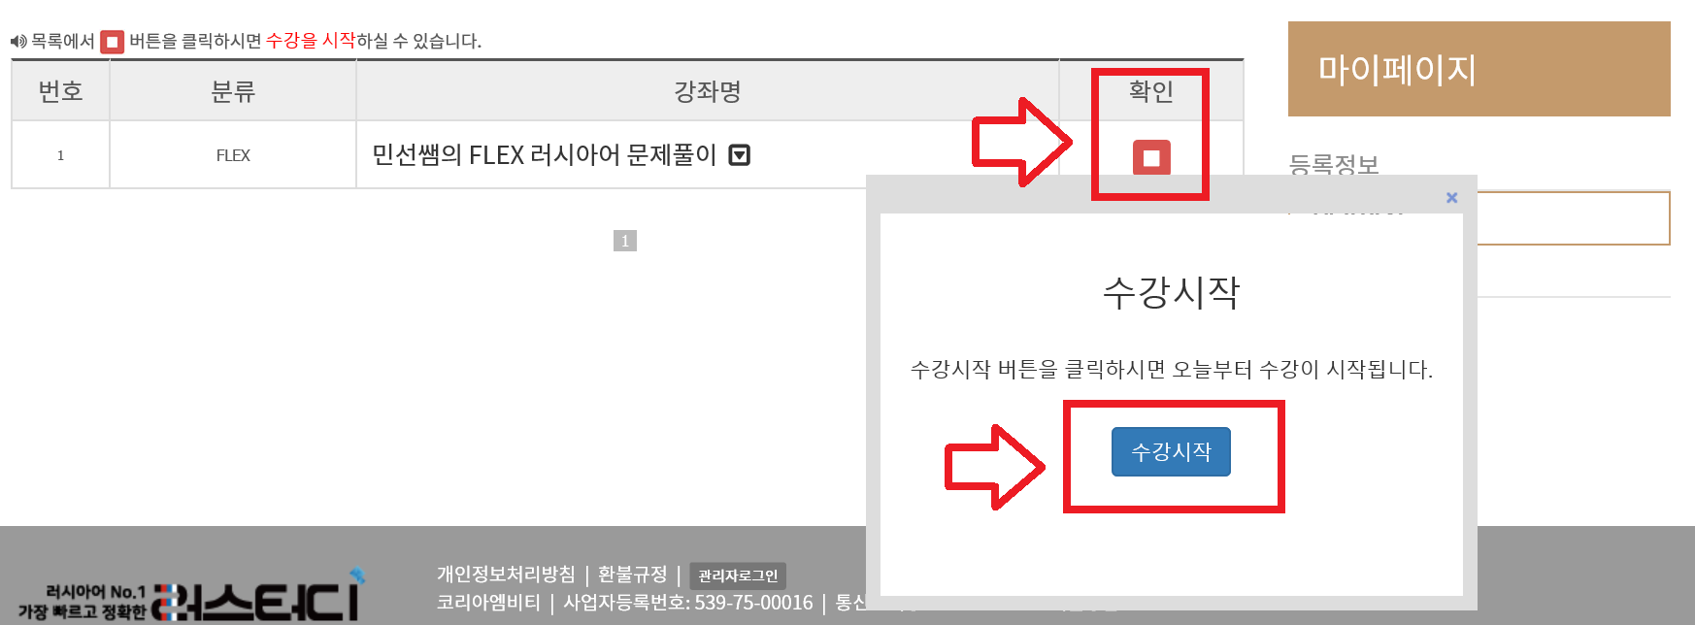Click the 러스터디 logo in footer
Screen dimensions: 1695x625
pos(191,596)
